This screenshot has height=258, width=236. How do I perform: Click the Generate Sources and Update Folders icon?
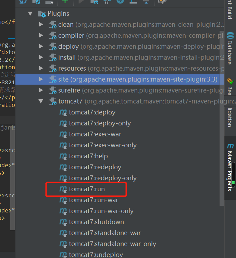(36, 1)
